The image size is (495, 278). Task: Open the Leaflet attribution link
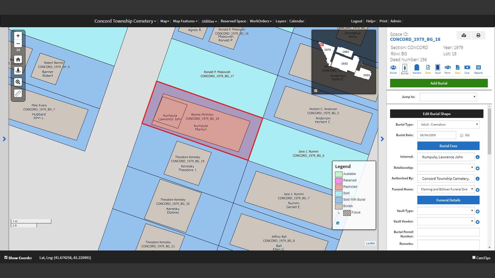pyautogui.click(x=370, y=243)
